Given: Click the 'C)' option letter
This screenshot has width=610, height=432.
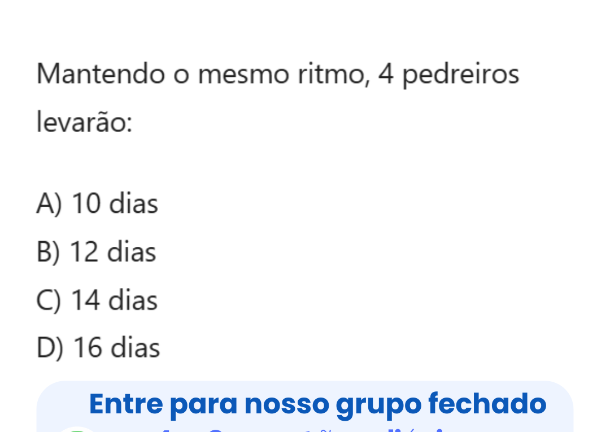Looking at the screenshot, I should (47, 300).
